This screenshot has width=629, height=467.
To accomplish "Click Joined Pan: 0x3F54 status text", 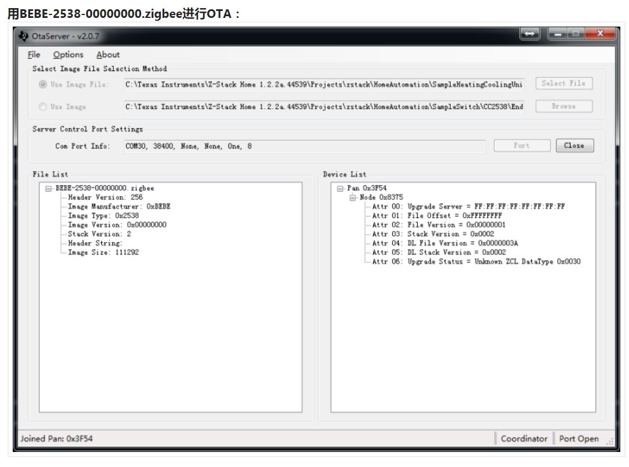I will (57, 439).
